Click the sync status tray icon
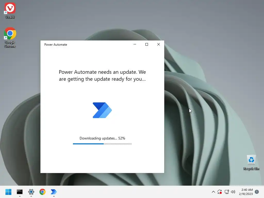 [x=220, y=192]
